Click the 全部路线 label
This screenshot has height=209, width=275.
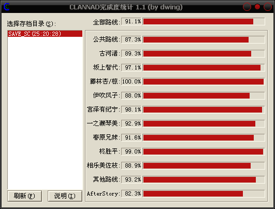point(107,22)
